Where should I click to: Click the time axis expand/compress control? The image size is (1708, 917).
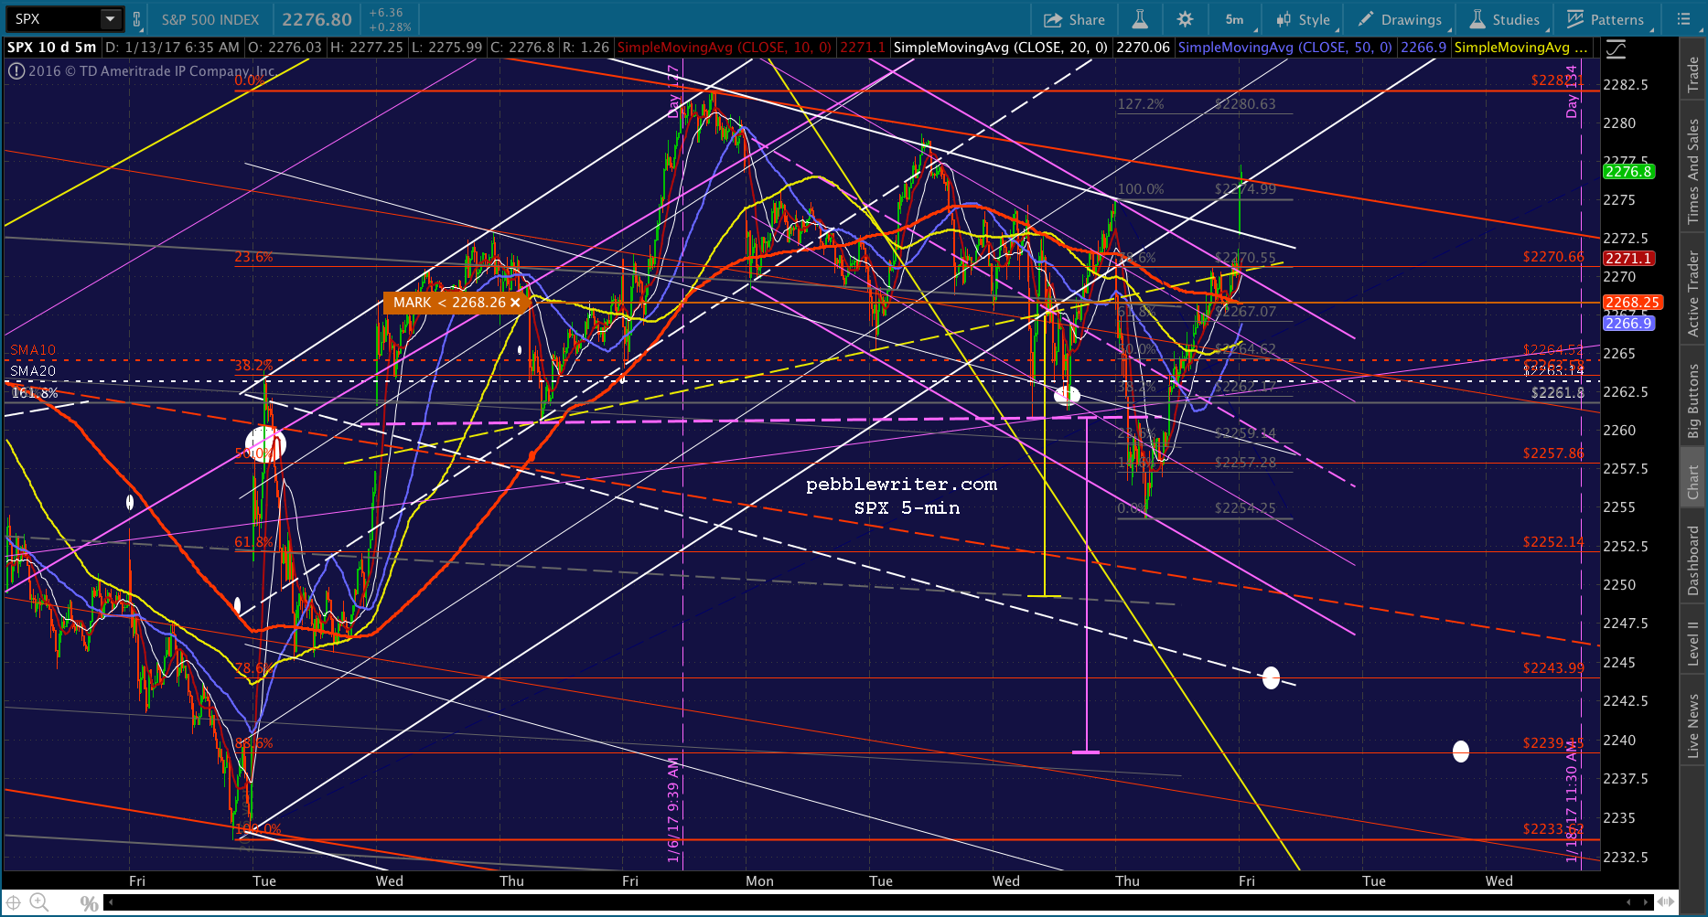(1668, 902)
